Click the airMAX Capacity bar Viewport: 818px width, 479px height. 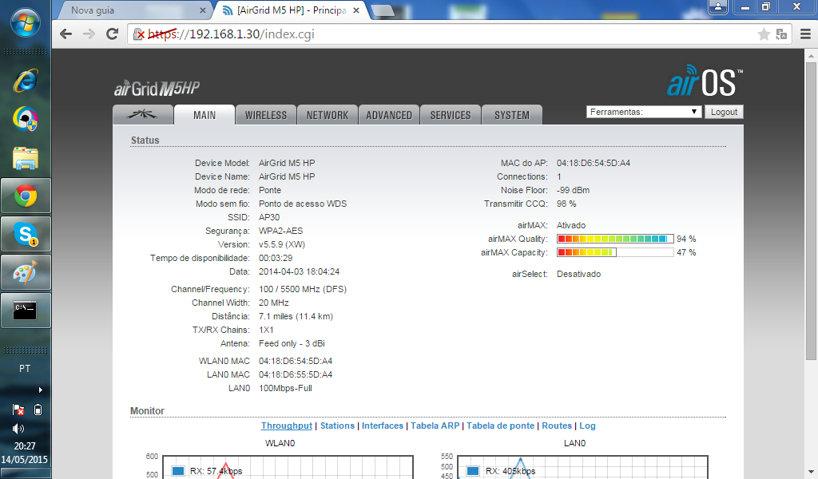[x=615, y=252]
